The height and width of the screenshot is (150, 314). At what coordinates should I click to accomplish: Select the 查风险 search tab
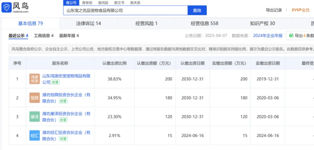tap(103, 3)
